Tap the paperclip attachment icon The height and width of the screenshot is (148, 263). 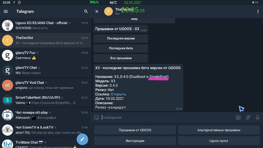pyautogui.click(x=248, y=118)
